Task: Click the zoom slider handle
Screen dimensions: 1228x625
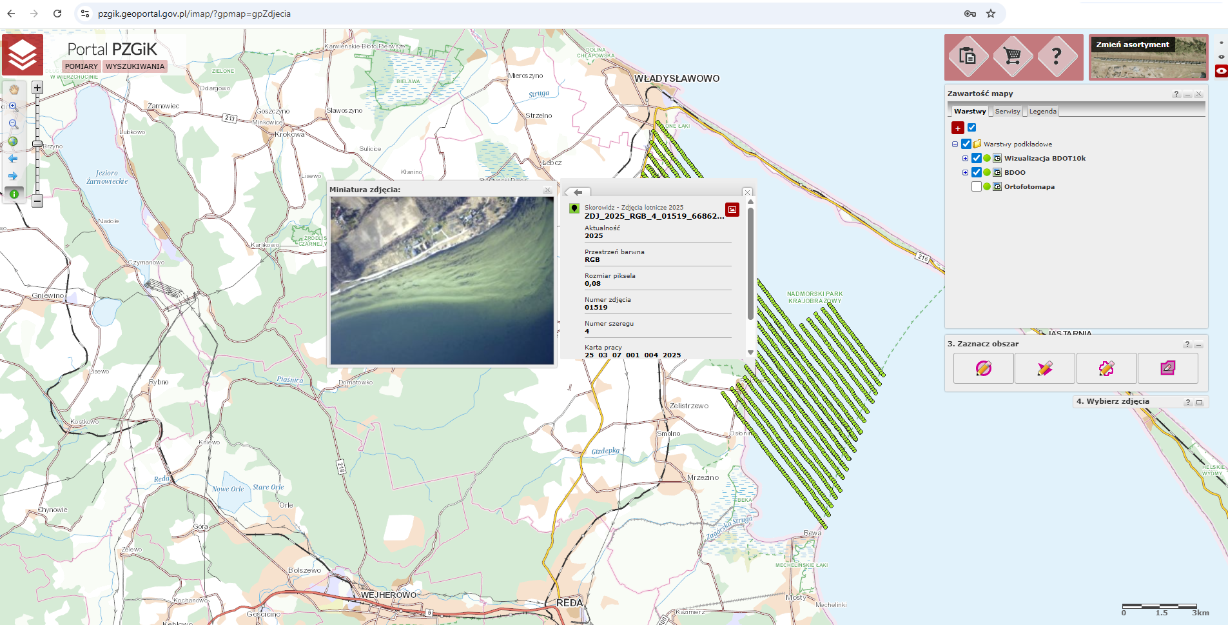Action: (x=37, y=144)
